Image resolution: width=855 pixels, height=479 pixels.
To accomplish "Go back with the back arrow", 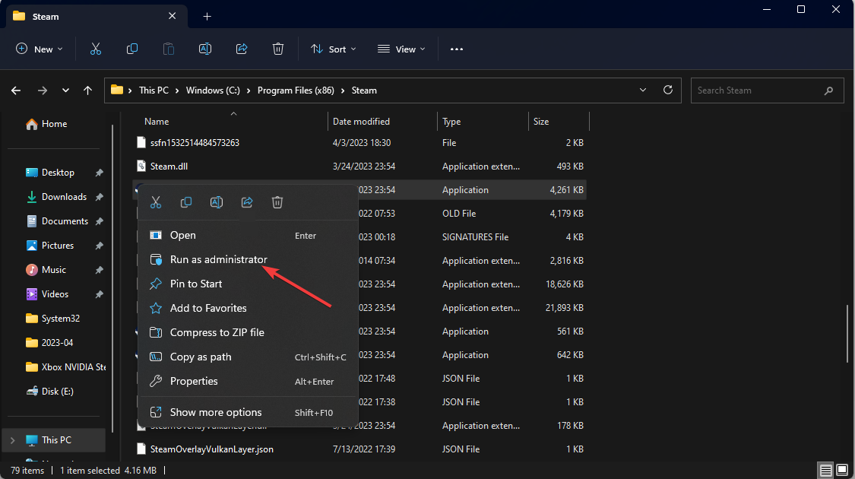I will click(x=16, y=90).
